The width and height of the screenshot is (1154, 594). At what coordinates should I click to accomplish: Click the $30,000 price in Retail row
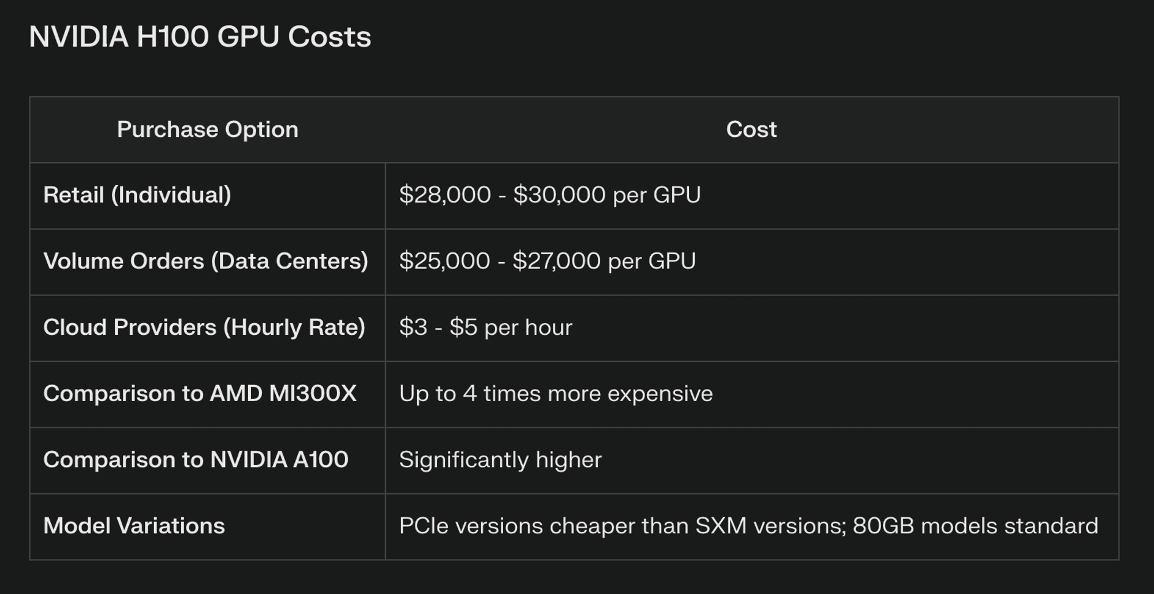[x=560, y=195]
